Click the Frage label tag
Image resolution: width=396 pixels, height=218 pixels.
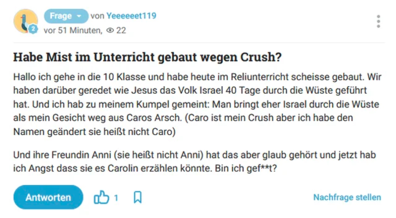click(x=61, y=16)
